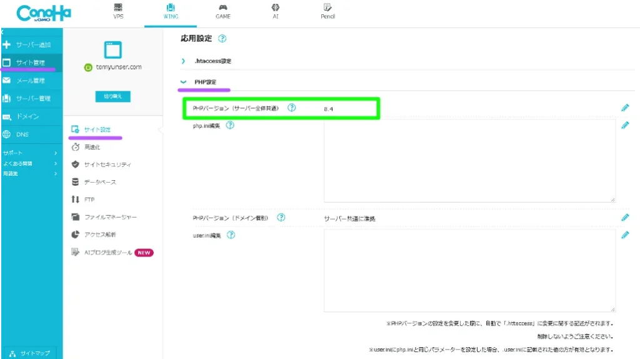Click the サイトマップ button
The image size is (640, 359).
(x=30, y=353)
